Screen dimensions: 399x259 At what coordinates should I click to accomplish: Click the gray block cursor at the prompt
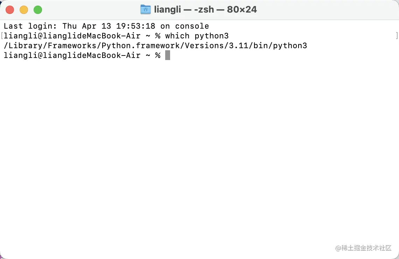coord(168,55)
